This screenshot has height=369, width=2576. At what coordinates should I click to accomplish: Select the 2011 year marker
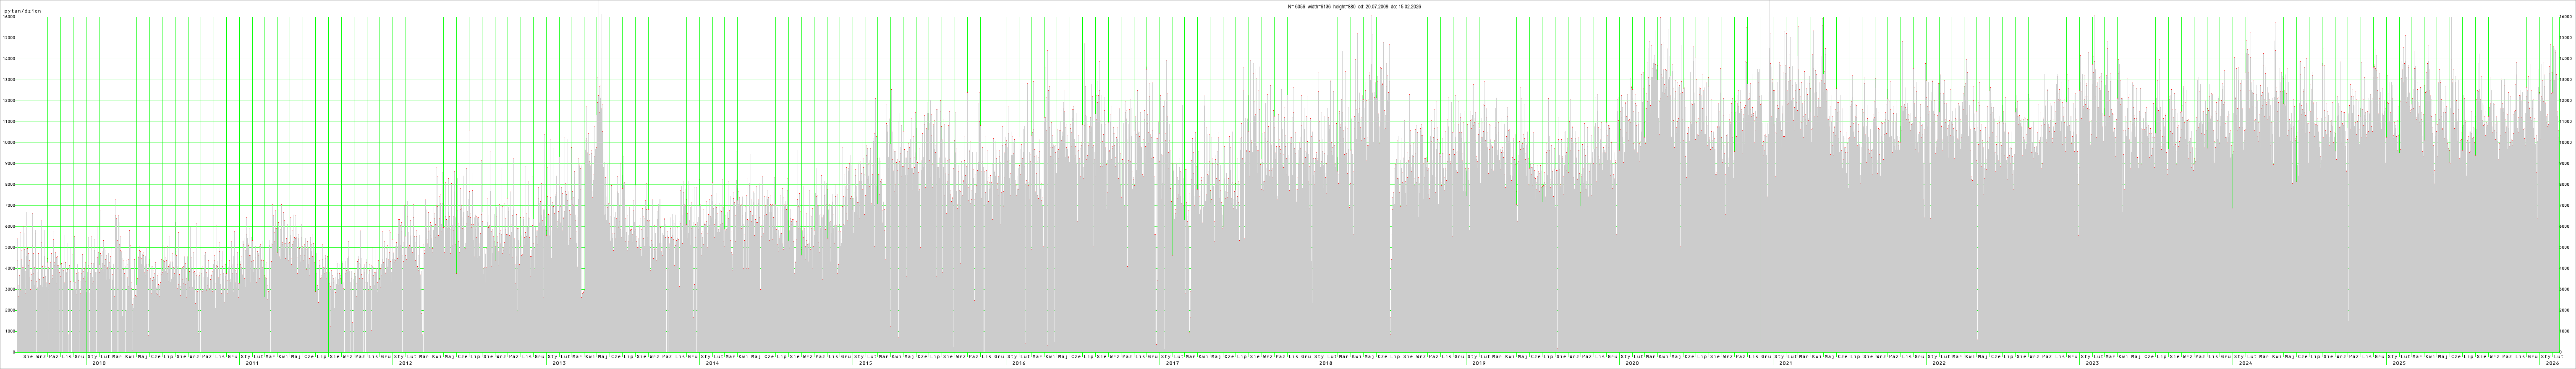252,363
